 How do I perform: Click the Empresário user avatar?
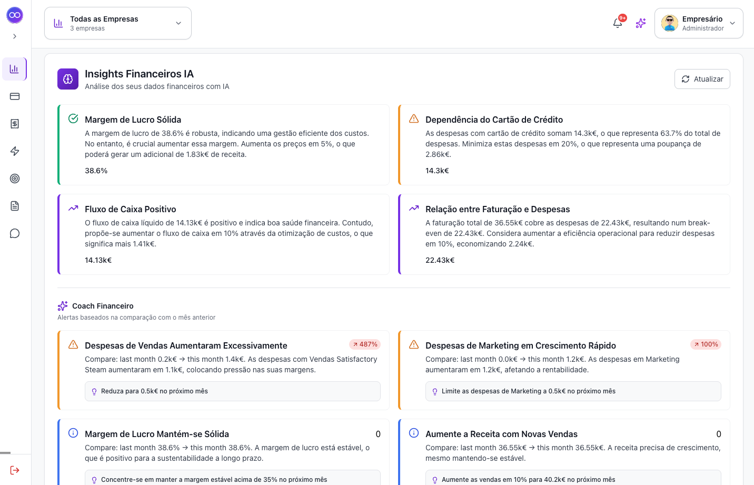pos(670,23)
